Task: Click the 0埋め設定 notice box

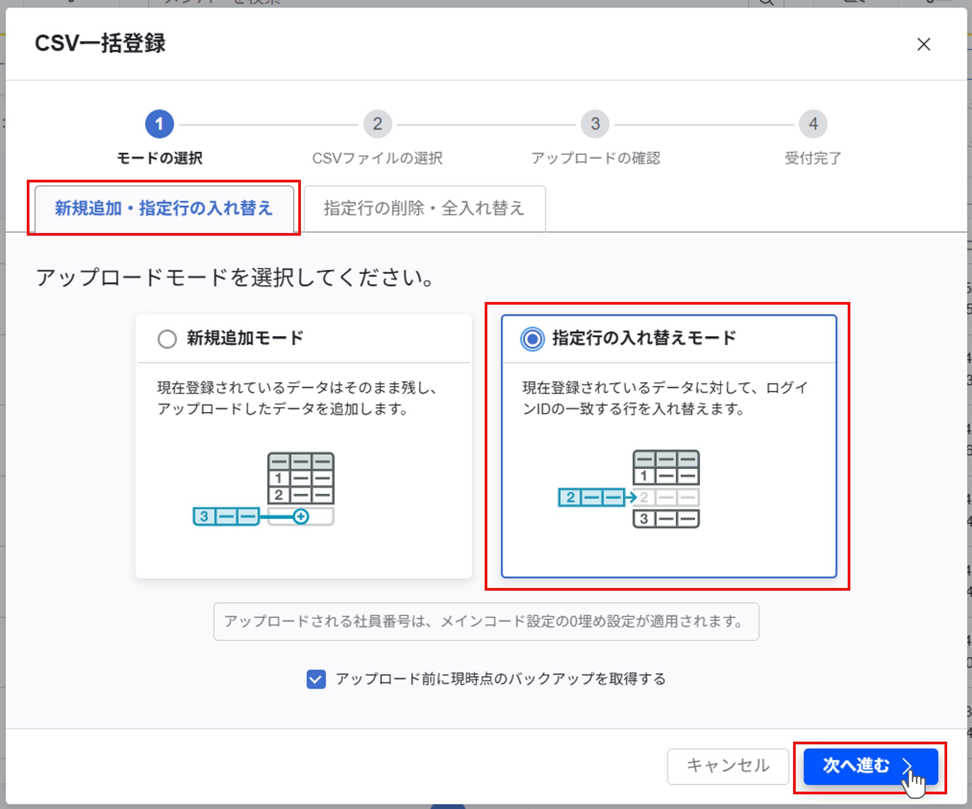Action: point(486,621)
